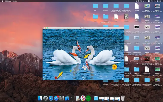Open Spotlight search in menu bar
The image size is (163, 102).
coord(155,1)
